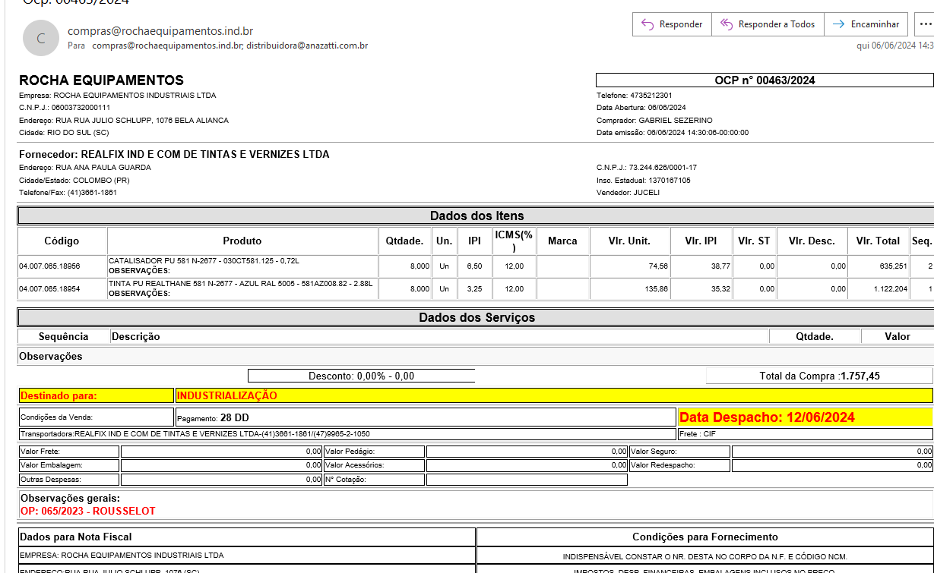Click the yellow INDUSTRIALIZAÇÃO field
934x573 pixels.
coord(553,395)
